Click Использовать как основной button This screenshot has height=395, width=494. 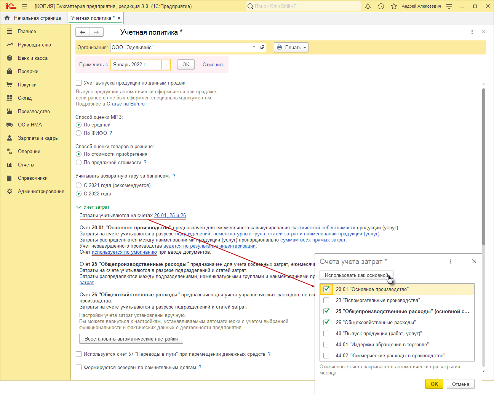point(357,275)
